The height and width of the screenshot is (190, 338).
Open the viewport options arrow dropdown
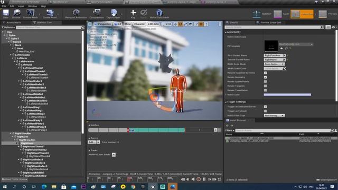[x=90, y=24]
